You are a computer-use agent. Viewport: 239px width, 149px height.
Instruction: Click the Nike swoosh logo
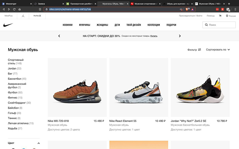pyautogui.click(x=8, y=25)
